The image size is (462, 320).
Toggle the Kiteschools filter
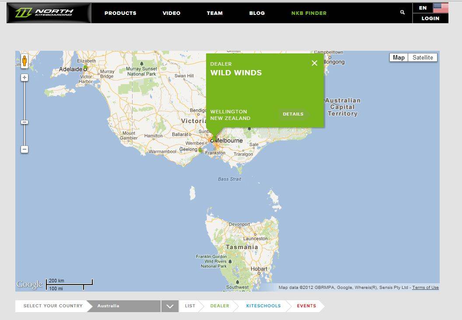tap(263, 306)
